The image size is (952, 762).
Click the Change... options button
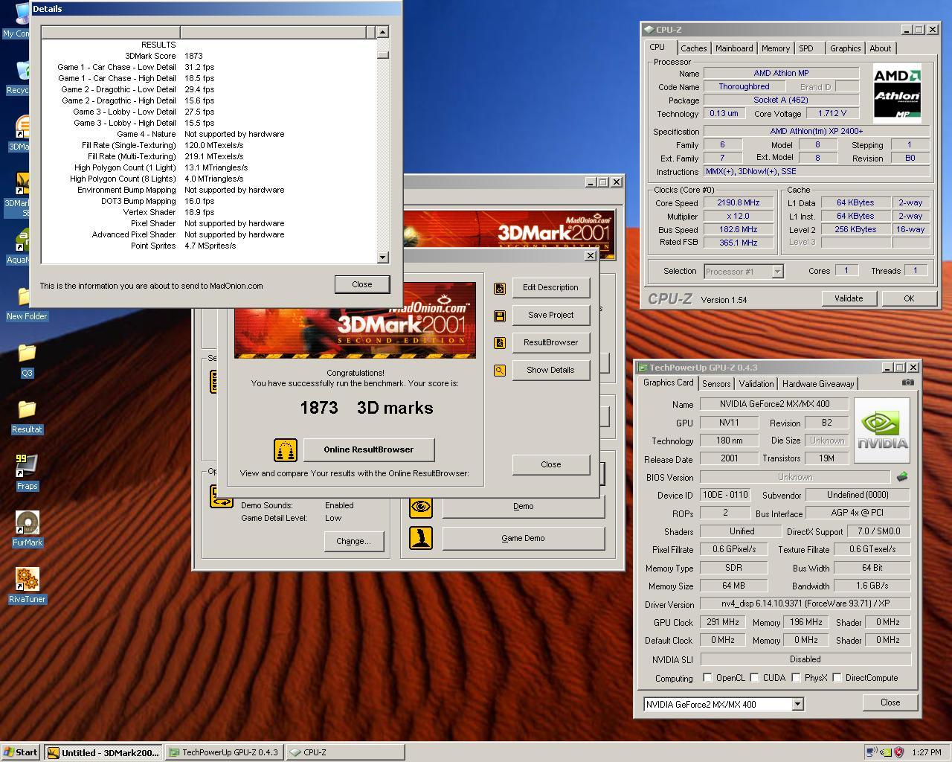click(353, 541)
